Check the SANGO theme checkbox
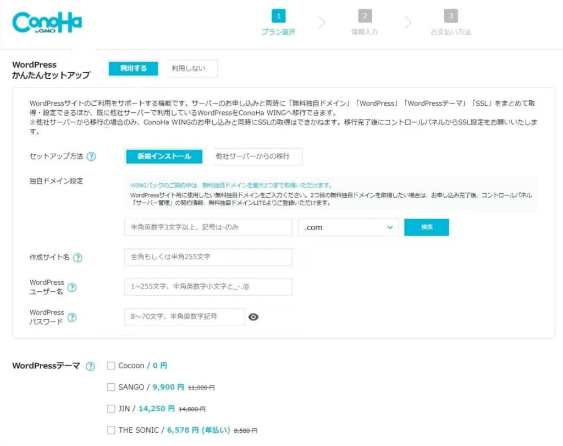Image resolution: width=563 pixels, height=446 pixels. pos(111,387)
